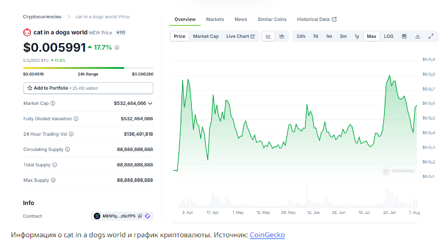Viewport: 442px width, 246px height.
Task: Set the chart range to Max
Action: pos(371,36)
